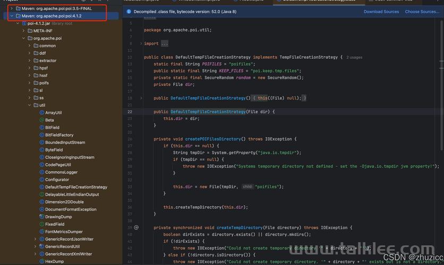Click the META-INF folder icon
The image size is (444, 265).
[x=30, y=31]
